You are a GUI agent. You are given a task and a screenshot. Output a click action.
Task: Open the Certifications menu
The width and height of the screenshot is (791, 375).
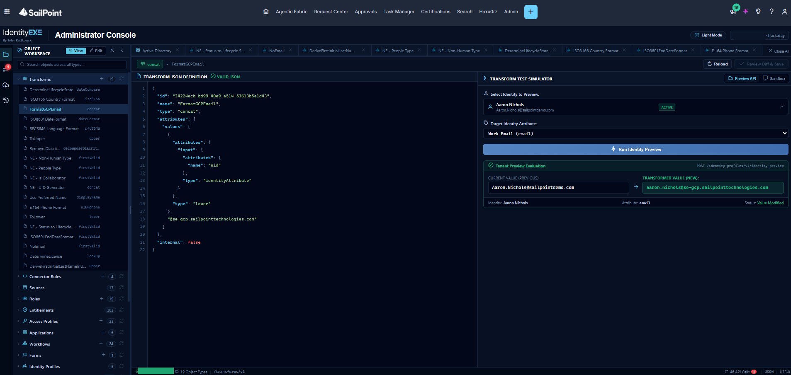coord(436,12)
